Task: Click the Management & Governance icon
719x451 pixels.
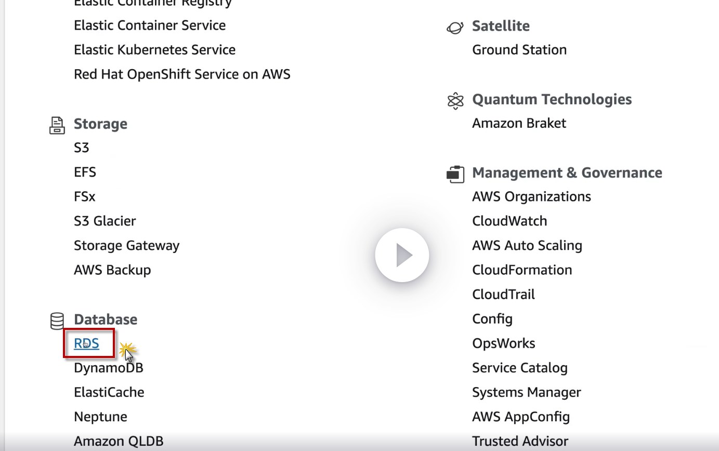Action: click(455, 174)
